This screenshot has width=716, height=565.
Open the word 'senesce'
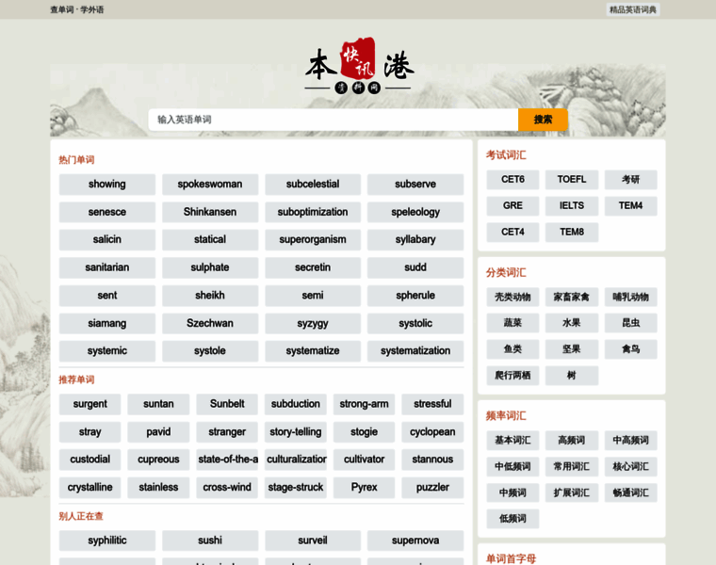106,212
